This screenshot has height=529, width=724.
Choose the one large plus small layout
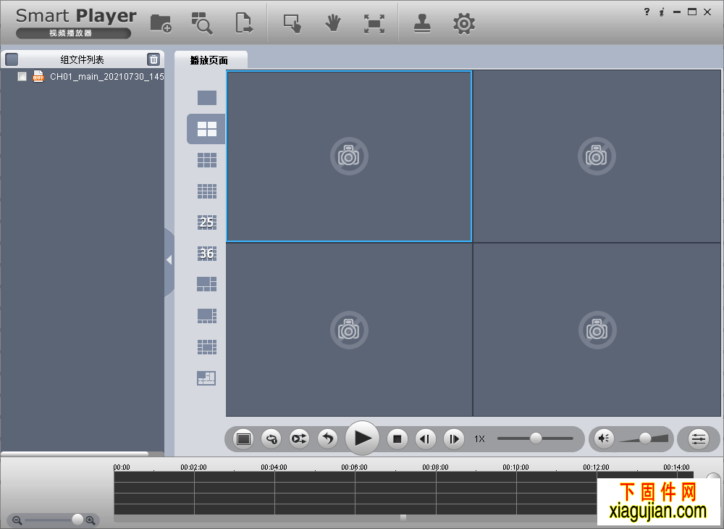[207, 284]
